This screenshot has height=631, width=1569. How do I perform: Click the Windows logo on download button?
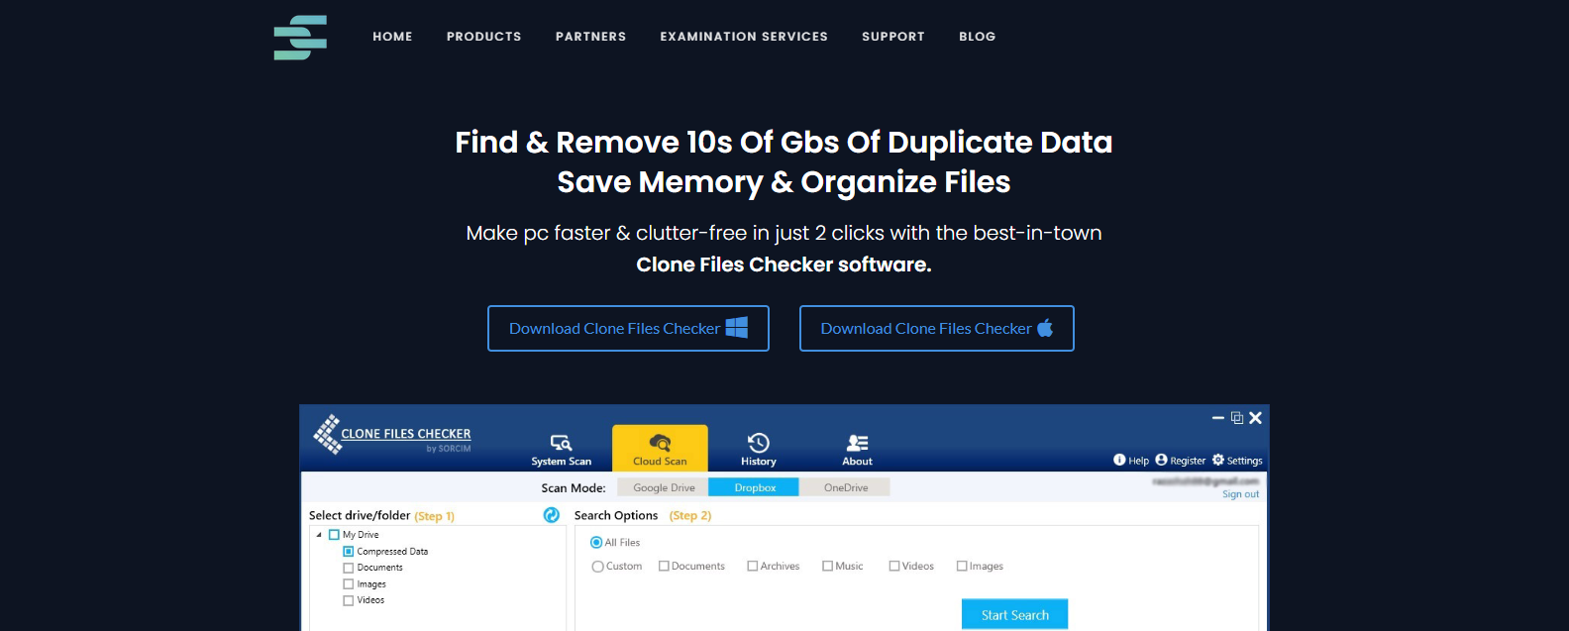pyautogui.click(x=737, y=328)
